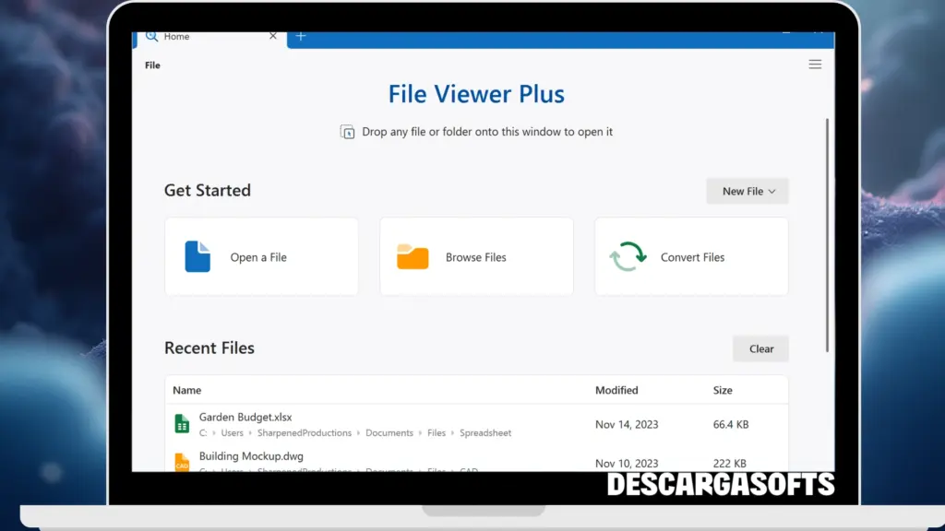Open the Garden Budget.xlsx recent file

point(245,416)
